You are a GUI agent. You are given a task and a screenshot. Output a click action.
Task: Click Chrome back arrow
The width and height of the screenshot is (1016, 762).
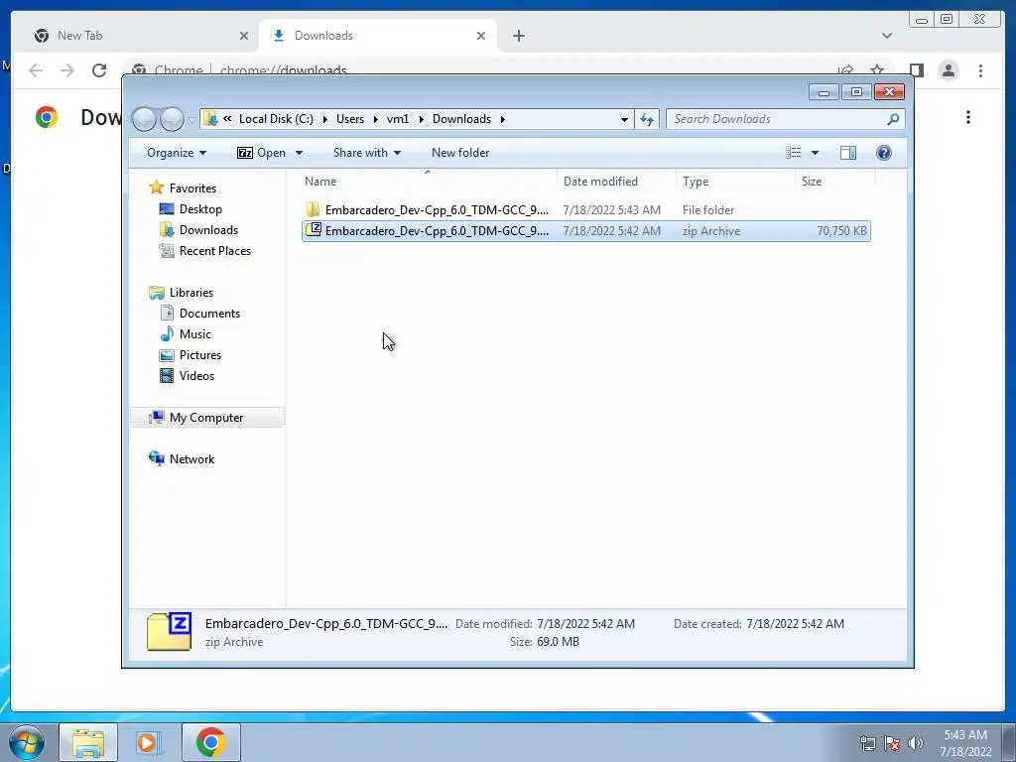(36, 70)
